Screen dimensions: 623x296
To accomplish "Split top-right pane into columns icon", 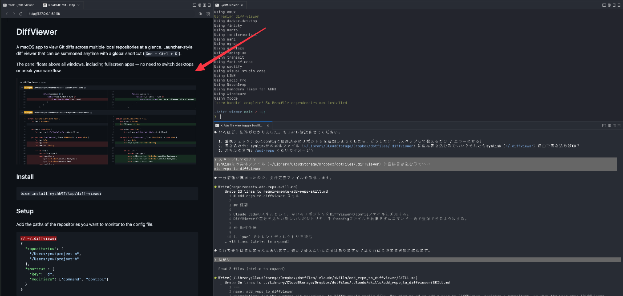I will tap(614, 5).
